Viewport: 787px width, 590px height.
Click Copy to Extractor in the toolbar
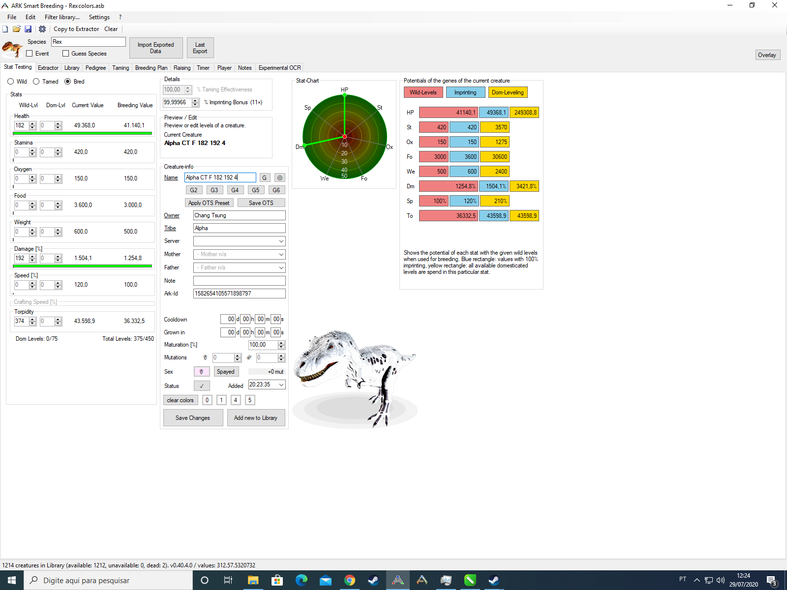76,29
